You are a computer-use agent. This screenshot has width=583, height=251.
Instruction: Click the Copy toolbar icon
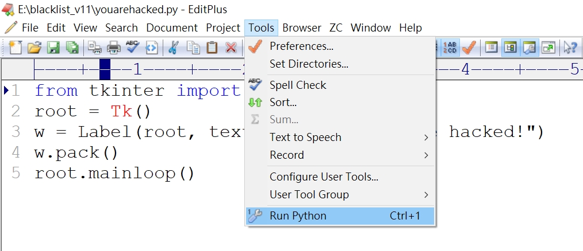coord(193,48)
